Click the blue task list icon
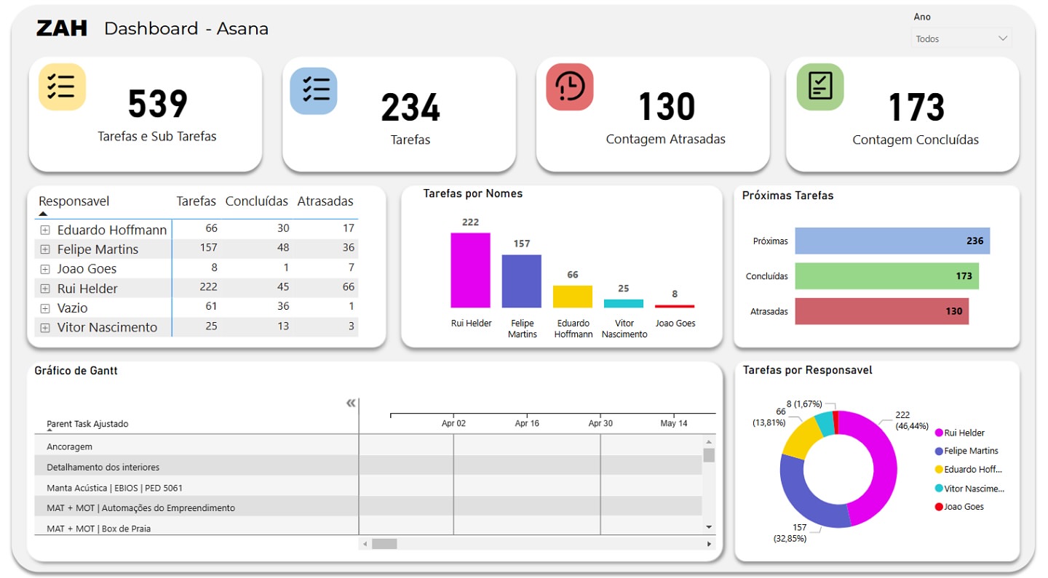 tap(314, 91)
